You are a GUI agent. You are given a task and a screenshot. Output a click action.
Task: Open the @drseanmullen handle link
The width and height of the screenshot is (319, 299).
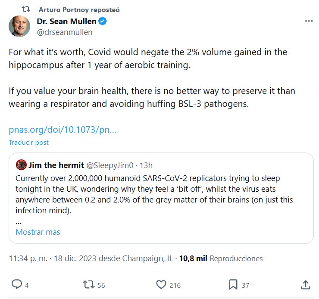(x=65, y=32)
